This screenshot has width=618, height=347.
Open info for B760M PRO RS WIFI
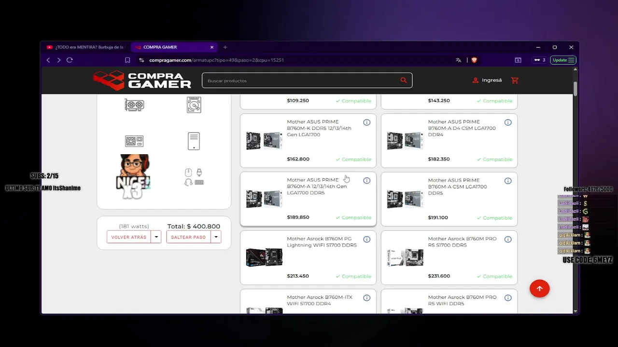pos(508,298)
